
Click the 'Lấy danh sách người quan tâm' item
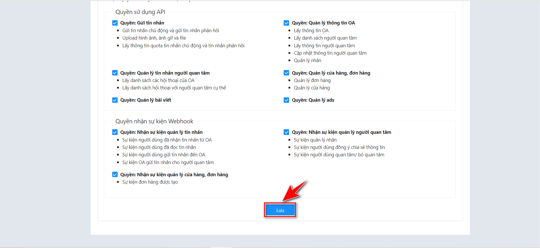tap(325, 38)
